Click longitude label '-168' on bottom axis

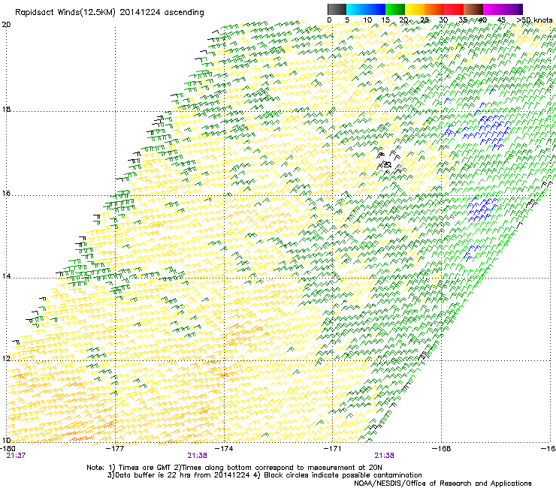(x=442, y=449)
